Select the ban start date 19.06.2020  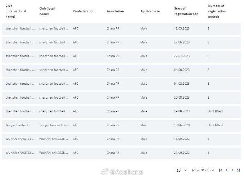(182, 125)
